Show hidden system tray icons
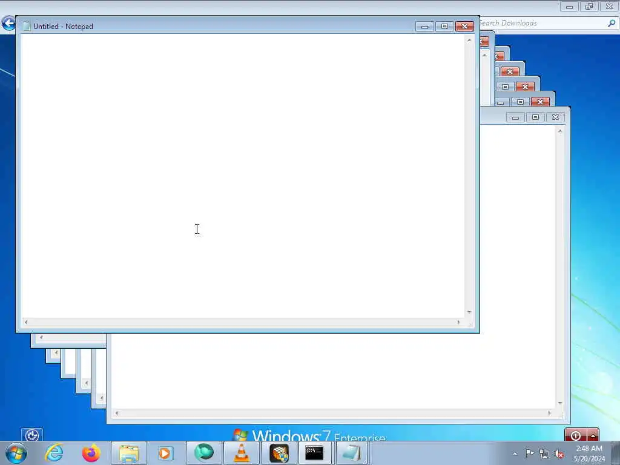The height and width of the screenshot is (465, 620). [515, 454]
